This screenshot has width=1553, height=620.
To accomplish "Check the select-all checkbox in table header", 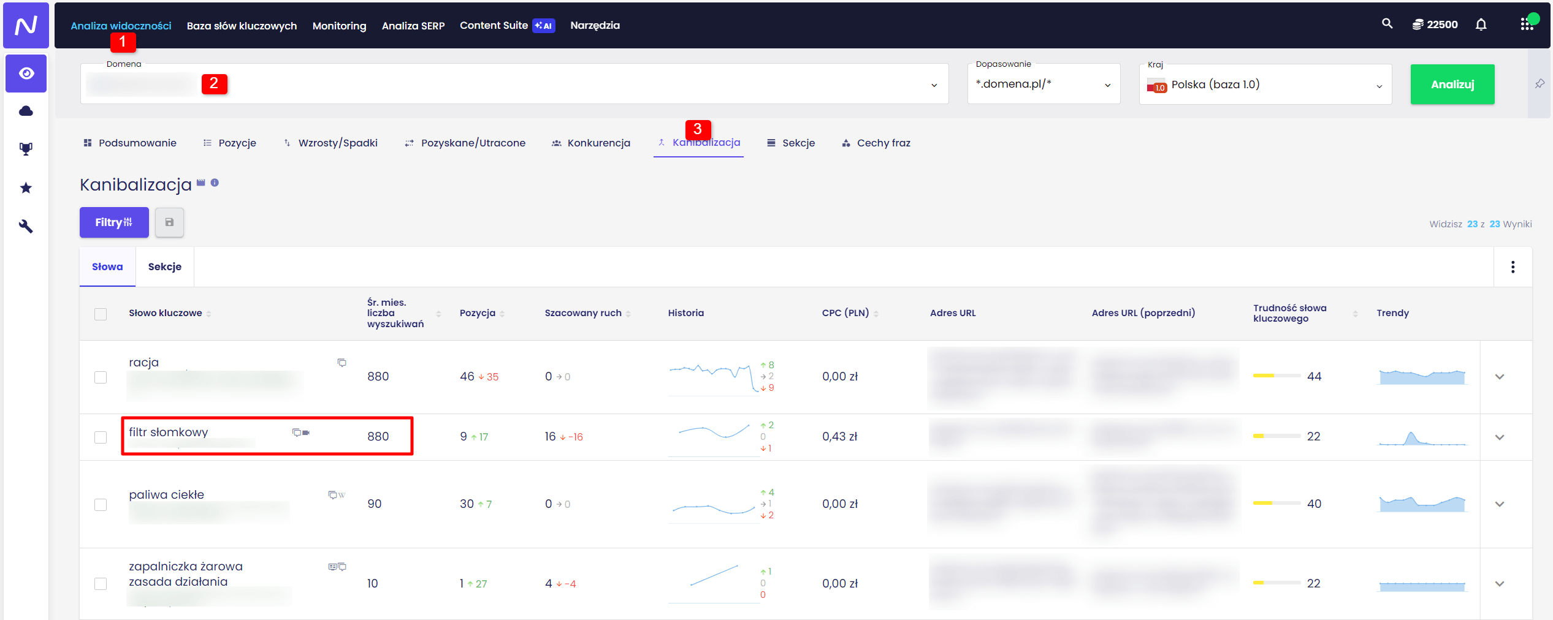I will point(101,314).
